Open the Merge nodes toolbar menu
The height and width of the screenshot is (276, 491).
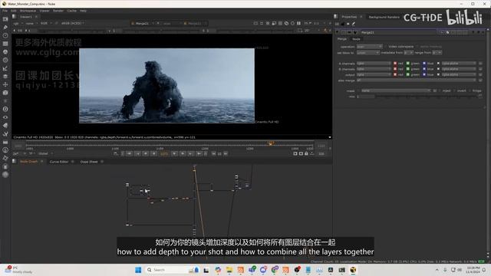coord(5,77)
